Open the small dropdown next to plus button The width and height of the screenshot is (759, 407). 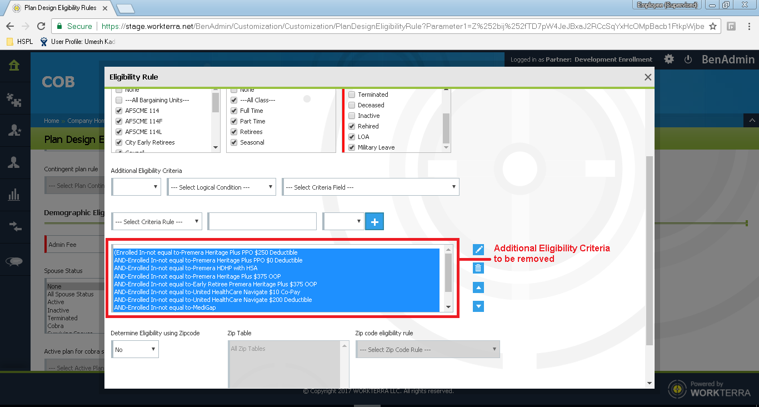click(344, 221)
